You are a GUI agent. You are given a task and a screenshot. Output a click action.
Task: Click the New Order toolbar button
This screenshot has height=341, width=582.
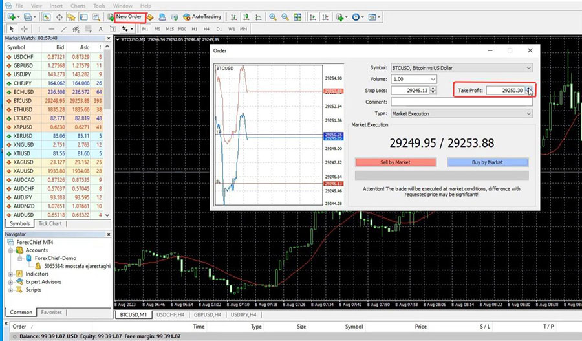point(125,17)
